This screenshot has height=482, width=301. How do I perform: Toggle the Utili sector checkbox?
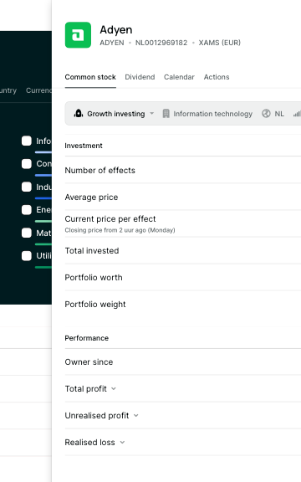[27, 256]
